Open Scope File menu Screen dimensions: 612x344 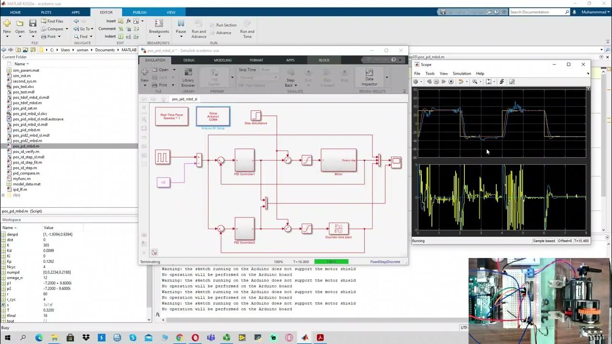pos(417,74)
